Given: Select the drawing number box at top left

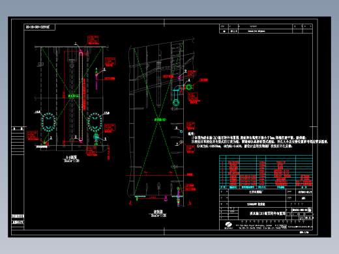Looking at the screenshot, I should click(x=40, y=27).
